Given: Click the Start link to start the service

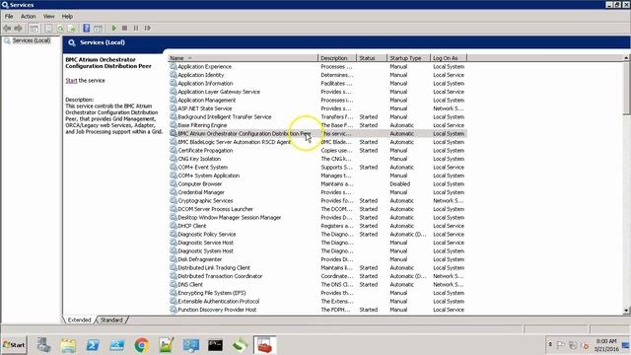Looking at the screenshot, I should [71, 81].
